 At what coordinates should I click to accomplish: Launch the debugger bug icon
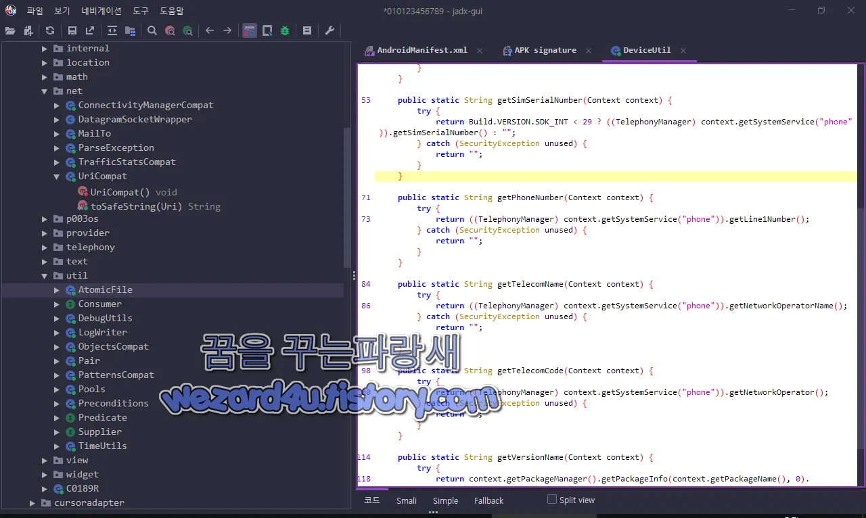pyautogui.click(x=284, y=30)
